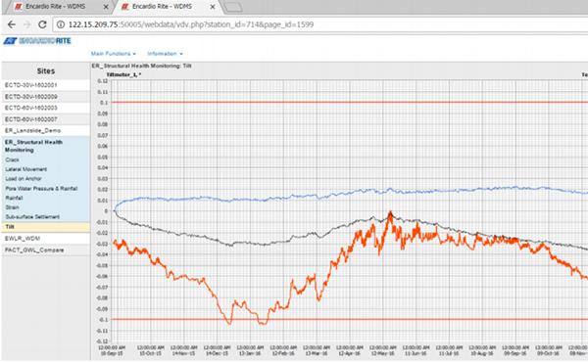Image resolution: width=588 pixels, height=362 pixels.
Task: Select site ECTD-30V-1602009
Action: [x=46, y=97]
